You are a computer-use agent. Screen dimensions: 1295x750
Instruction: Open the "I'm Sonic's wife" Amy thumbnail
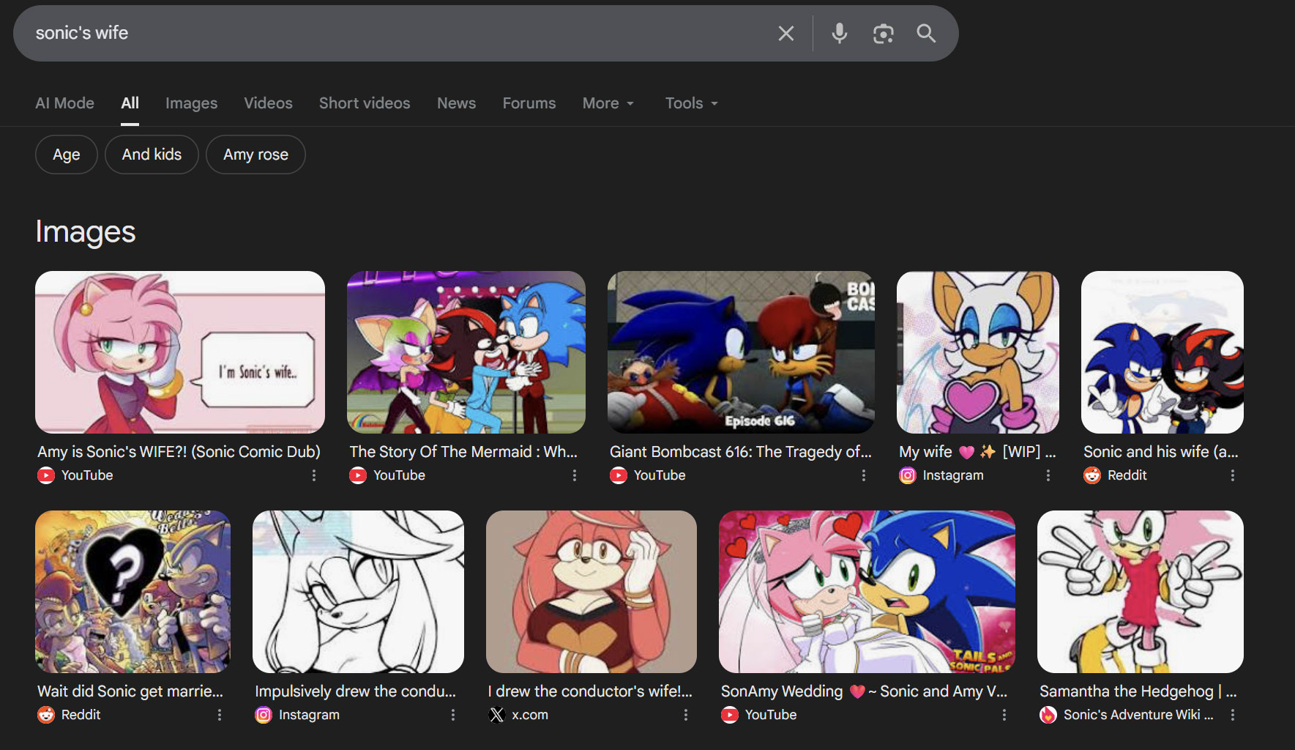point(180,352)
